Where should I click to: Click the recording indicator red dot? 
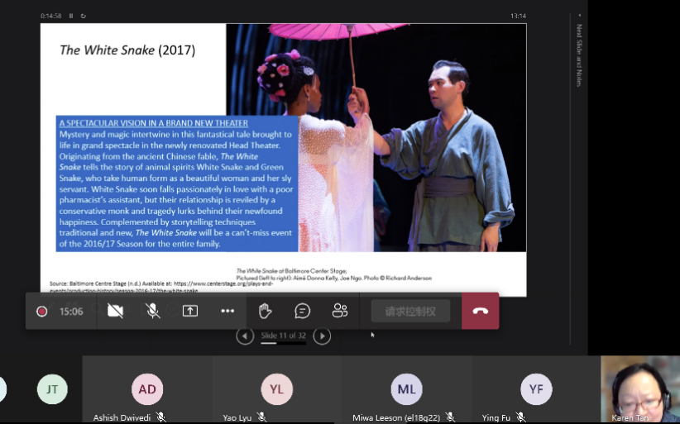click(42, 312)
